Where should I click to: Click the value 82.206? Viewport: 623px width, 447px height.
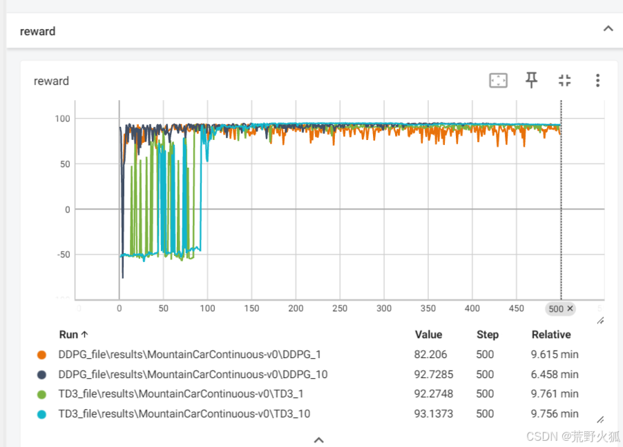tap(430, 355)
